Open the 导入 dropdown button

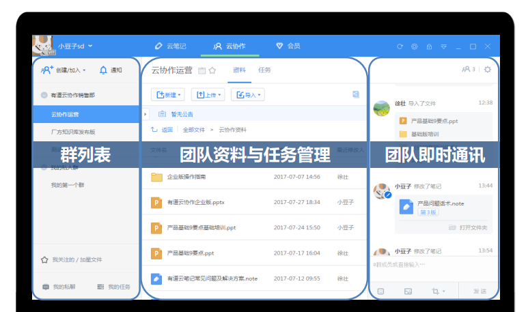[248, 95]
